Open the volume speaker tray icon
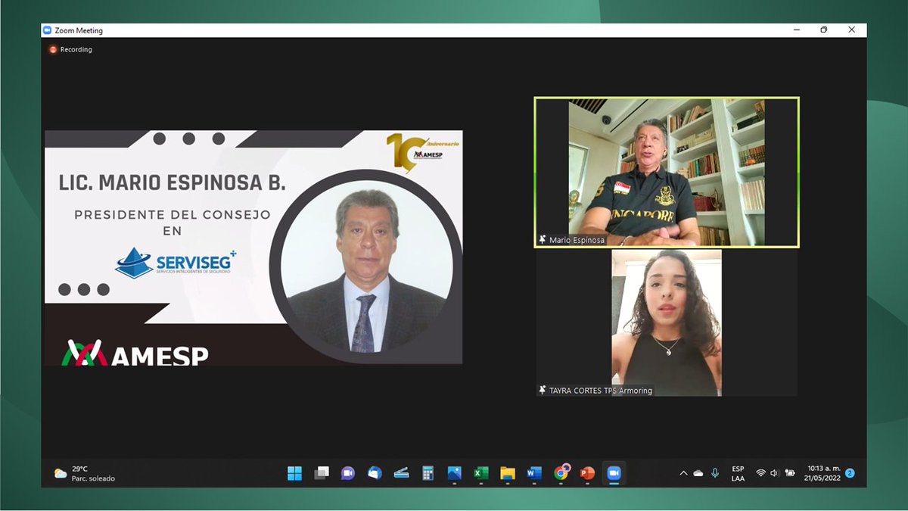The height and width of the screenshot is (511, 908). [x=774, y=473]
